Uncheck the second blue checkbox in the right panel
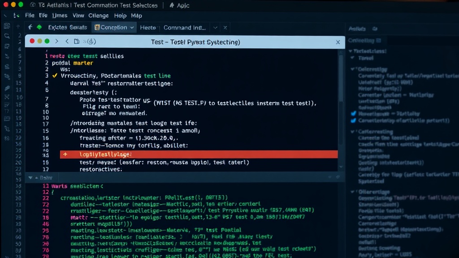Viewport: 459px width, 258px height. (353, 120)
